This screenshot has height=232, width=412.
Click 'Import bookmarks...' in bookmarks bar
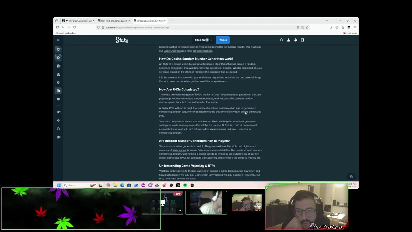coord(65,33)
